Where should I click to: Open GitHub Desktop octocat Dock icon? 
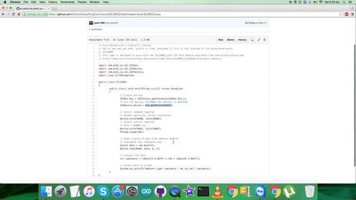(x=161, y=191)
